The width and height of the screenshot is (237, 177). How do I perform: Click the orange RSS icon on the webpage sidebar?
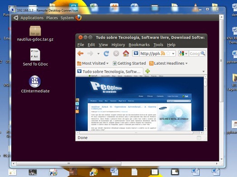tap(77, 112)
